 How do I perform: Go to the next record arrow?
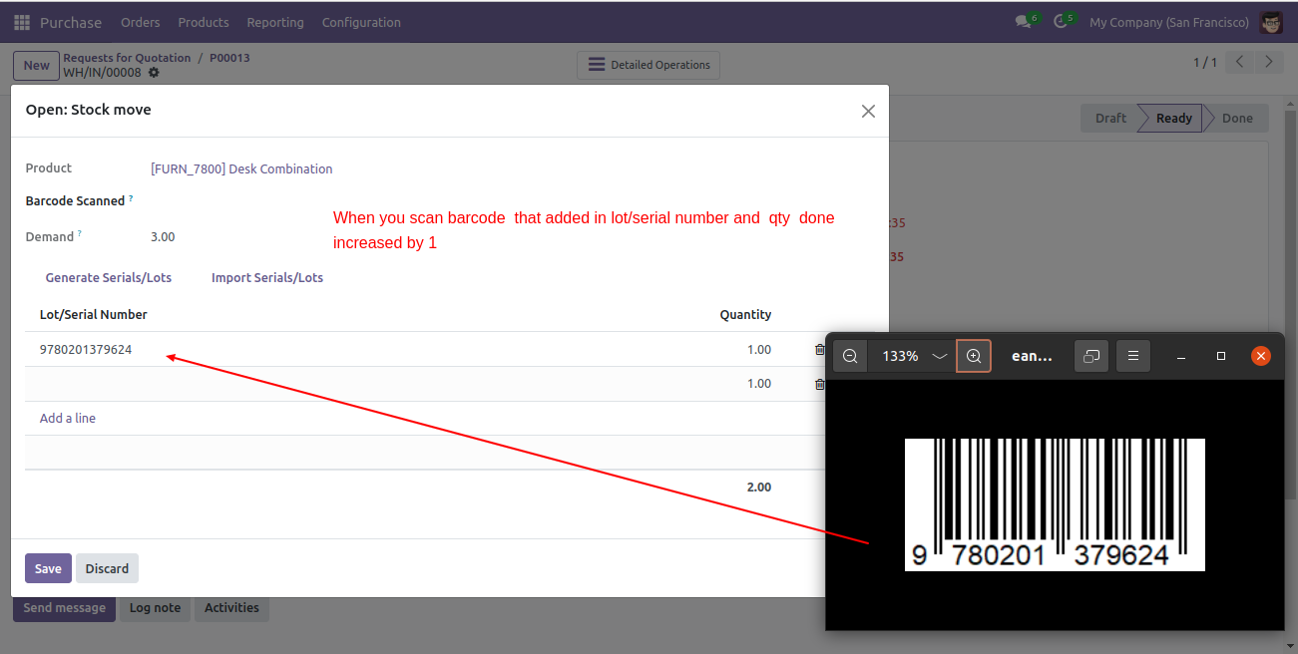1269,62
